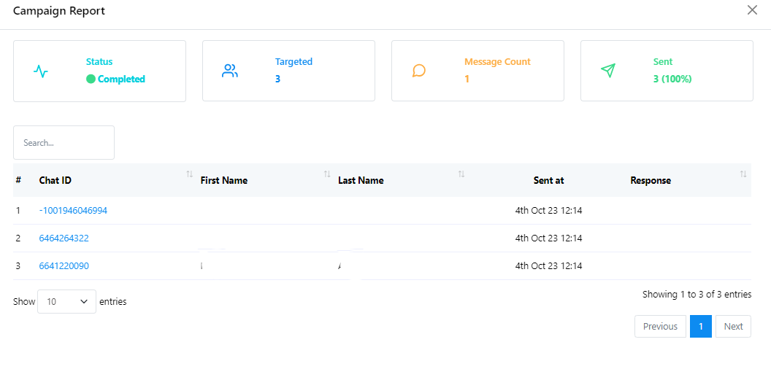Select page 1 in pagination
Screen dimensions: 771x369
point(700,327)
